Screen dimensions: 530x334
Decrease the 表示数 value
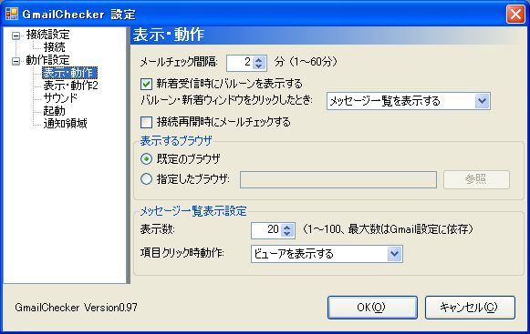[287, 234]
